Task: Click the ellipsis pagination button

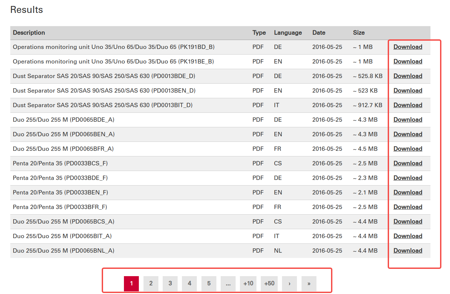Action: 228,283
